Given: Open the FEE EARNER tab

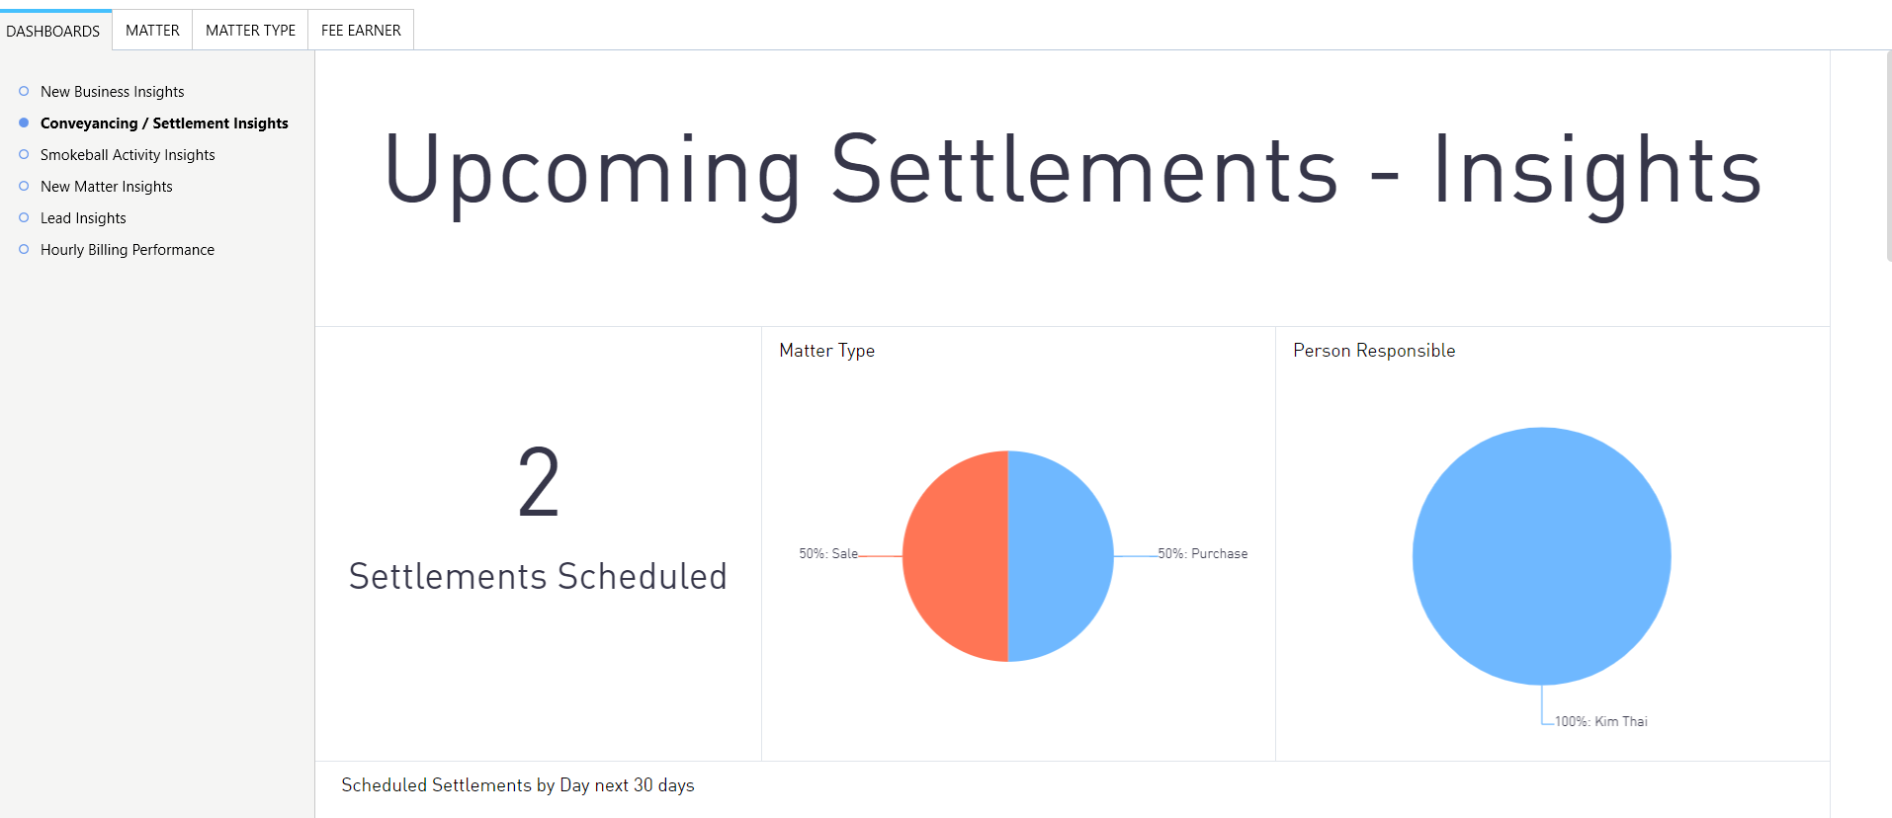Looking at the screenshot, I should pyautogui.click(x=361, y=31).
